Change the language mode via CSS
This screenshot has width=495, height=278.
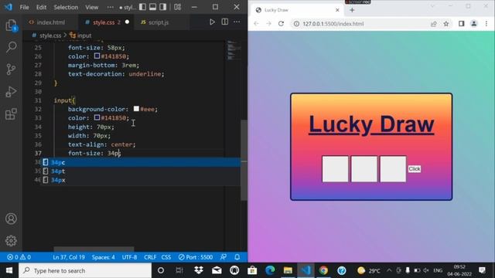pyautogui.click(x=166, y=257)
